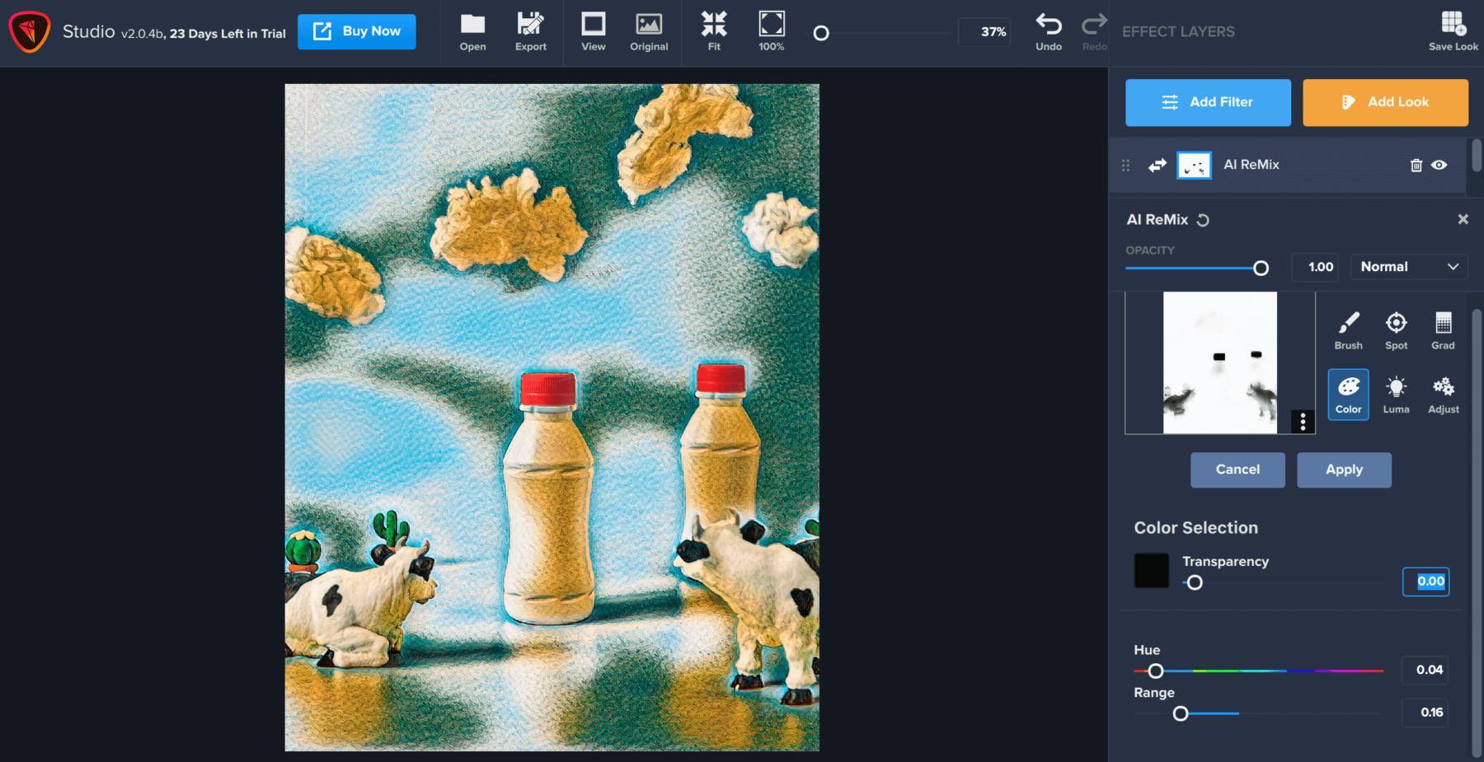The width and height of the screenshot is (1484, 762).
Task: Click the Hue slider handle
Action: (1156, 671)
